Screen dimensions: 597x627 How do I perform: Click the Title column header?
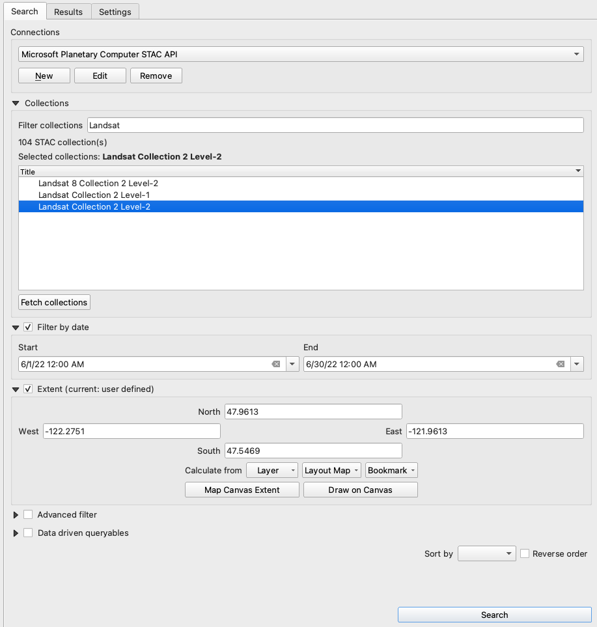point(301,171)
